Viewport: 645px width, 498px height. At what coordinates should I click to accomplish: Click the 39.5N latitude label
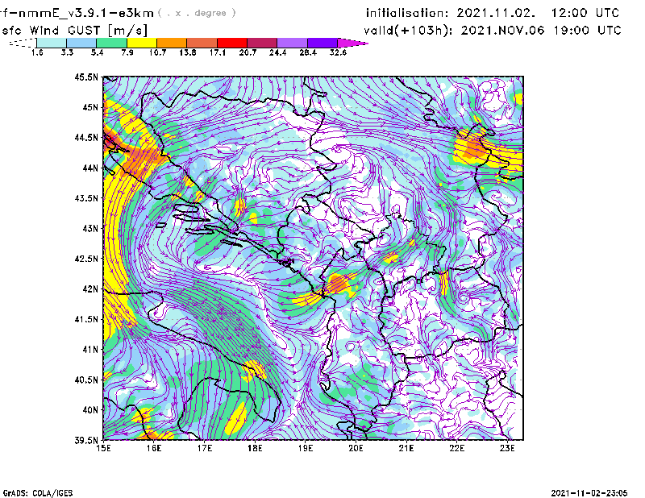coord(86,441)
